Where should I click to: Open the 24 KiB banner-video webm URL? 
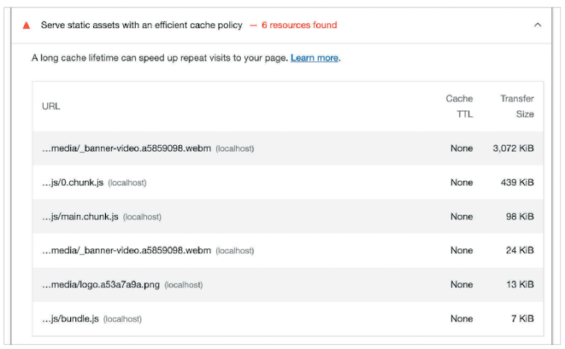click(127, 251)
